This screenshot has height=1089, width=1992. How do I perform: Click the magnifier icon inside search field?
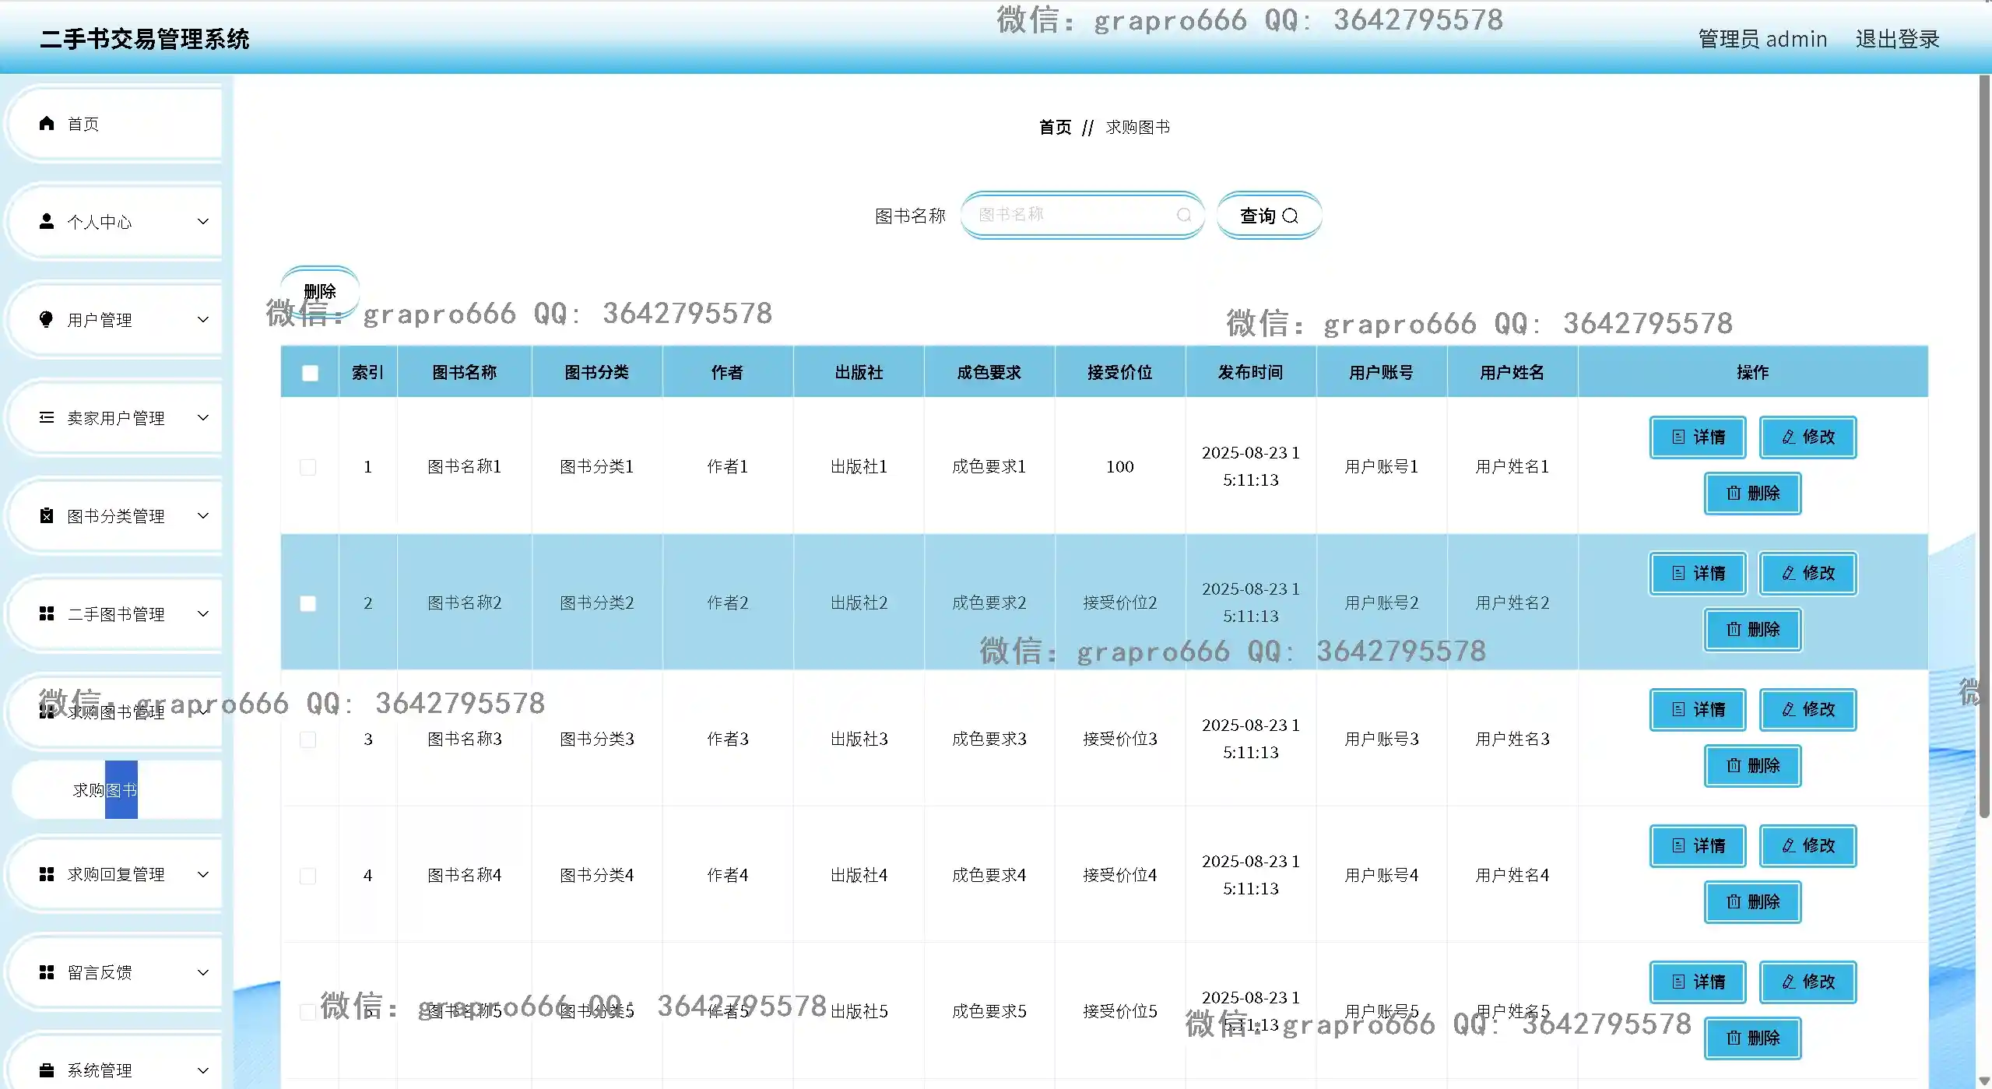1184,215
